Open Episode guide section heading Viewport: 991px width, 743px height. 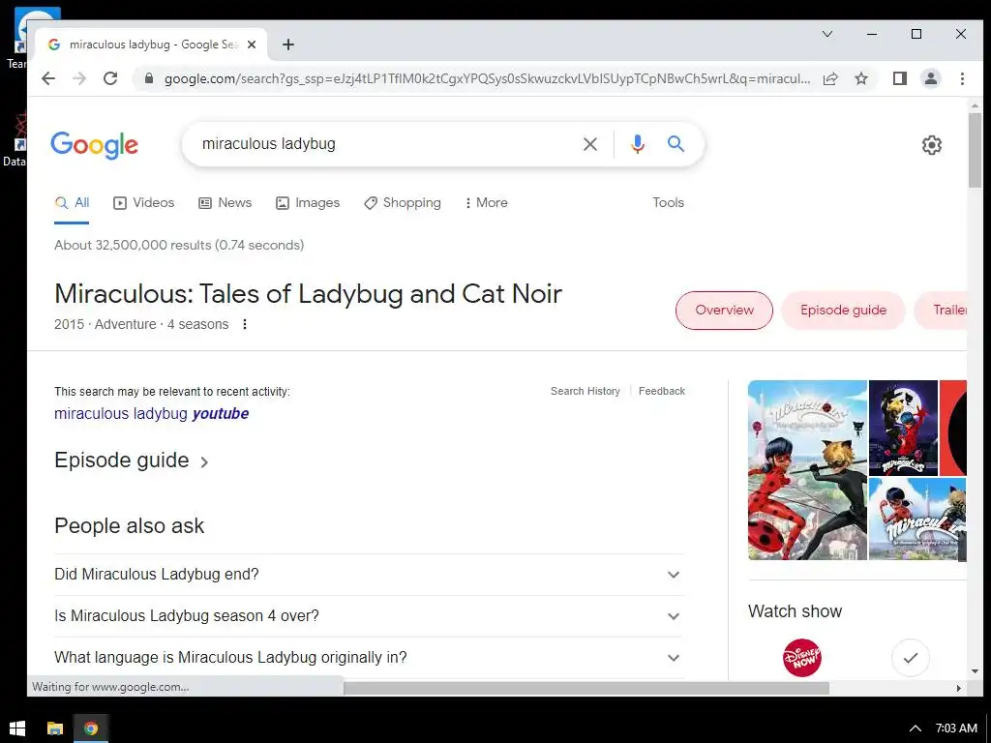[132, 461]
